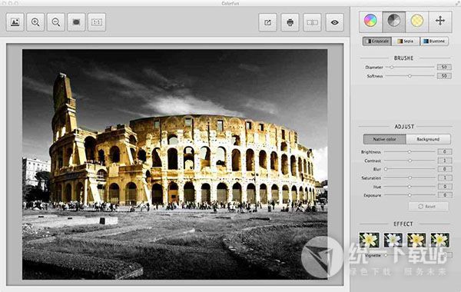
Task: Fit image to window via the rectangle icon
Action: pos(76,22)
